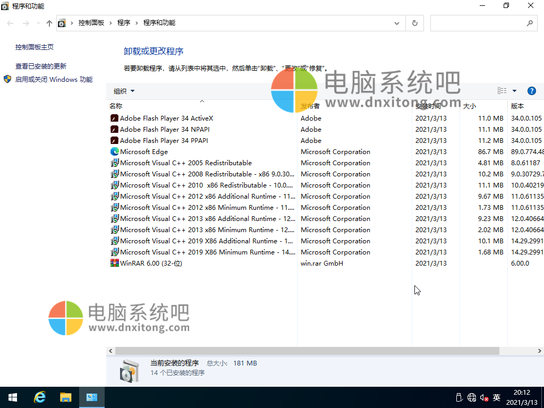Image resolution: width=544 pixels, height=408 pixels.
Task: Click the search box in the window
Action: coord(478,23)
